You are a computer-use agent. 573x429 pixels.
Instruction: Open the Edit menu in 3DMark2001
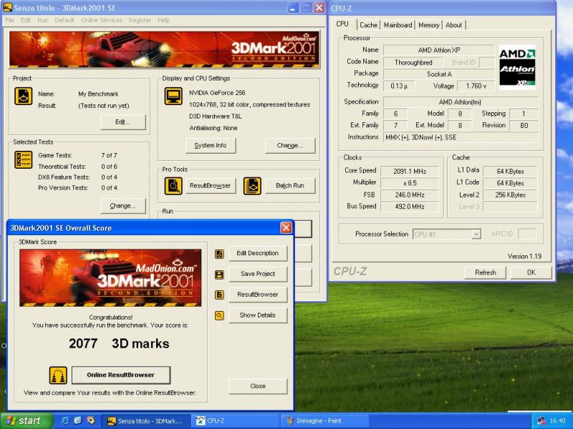26,20
